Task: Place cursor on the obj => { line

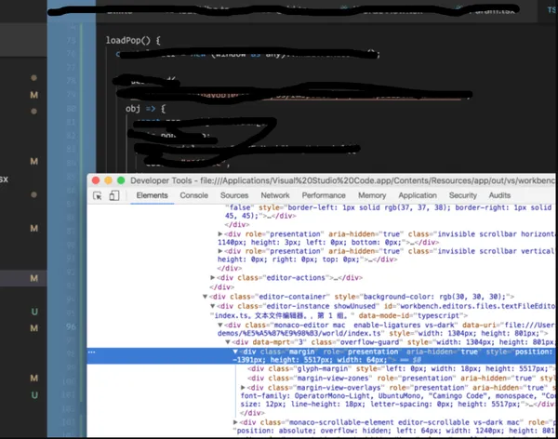Action: [x=146, y=109]
